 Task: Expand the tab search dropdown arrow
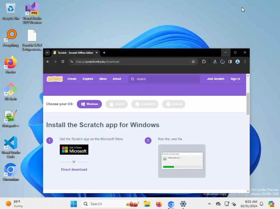(47, 53)
